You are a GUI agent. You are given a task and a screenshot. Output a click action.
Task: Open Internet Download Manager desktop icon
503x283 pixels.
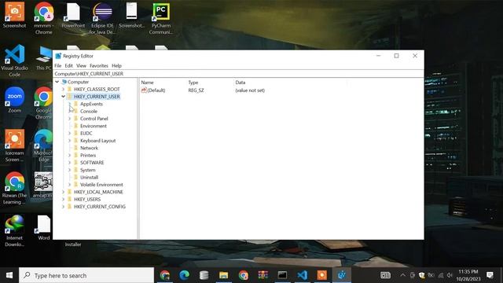coord(14,230)
